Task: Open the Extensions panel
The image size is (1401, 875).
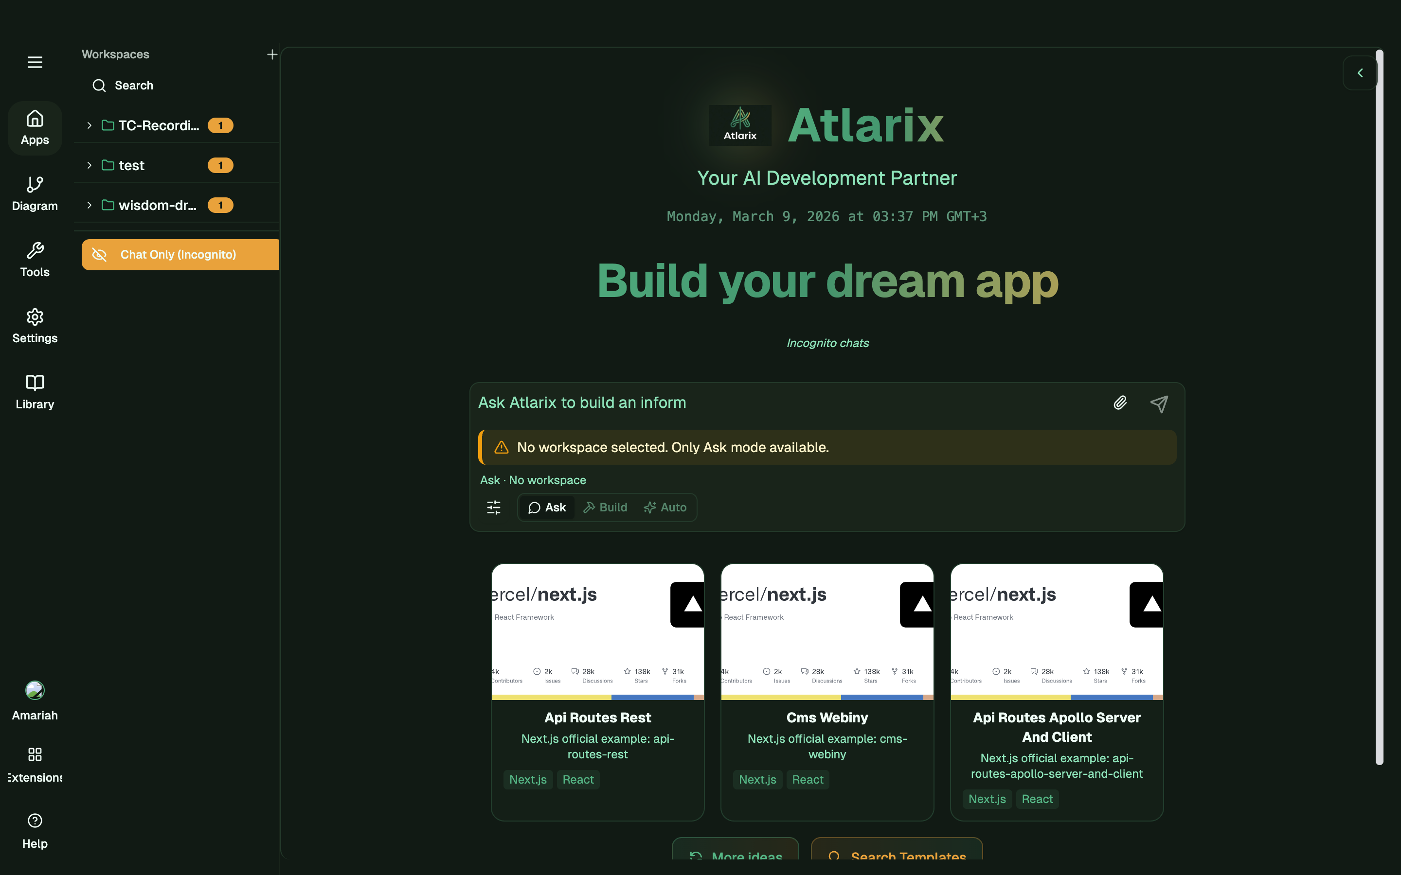Action: point(34,763)
